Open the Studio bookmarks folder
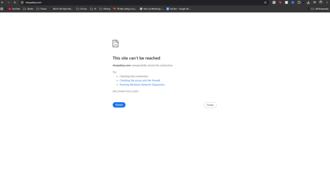Image resolution: width=330 pixels, height=170 pixels. [x=28, y=9]
